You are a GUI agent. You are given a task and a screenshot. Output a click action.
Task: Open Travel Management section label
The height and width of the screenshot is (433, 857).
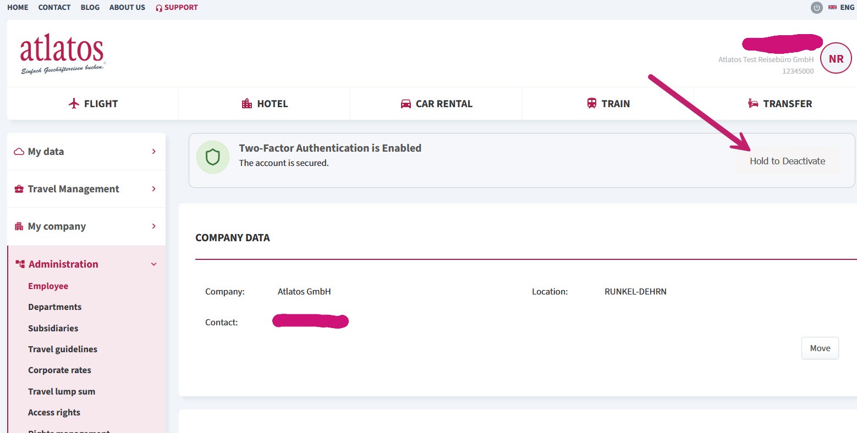(x=74, y=189)
